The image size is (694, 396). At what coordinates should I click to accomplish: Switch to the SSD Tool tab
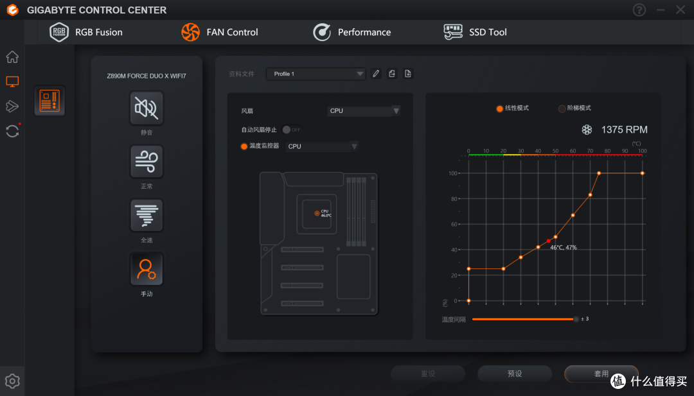pos(475,32)
